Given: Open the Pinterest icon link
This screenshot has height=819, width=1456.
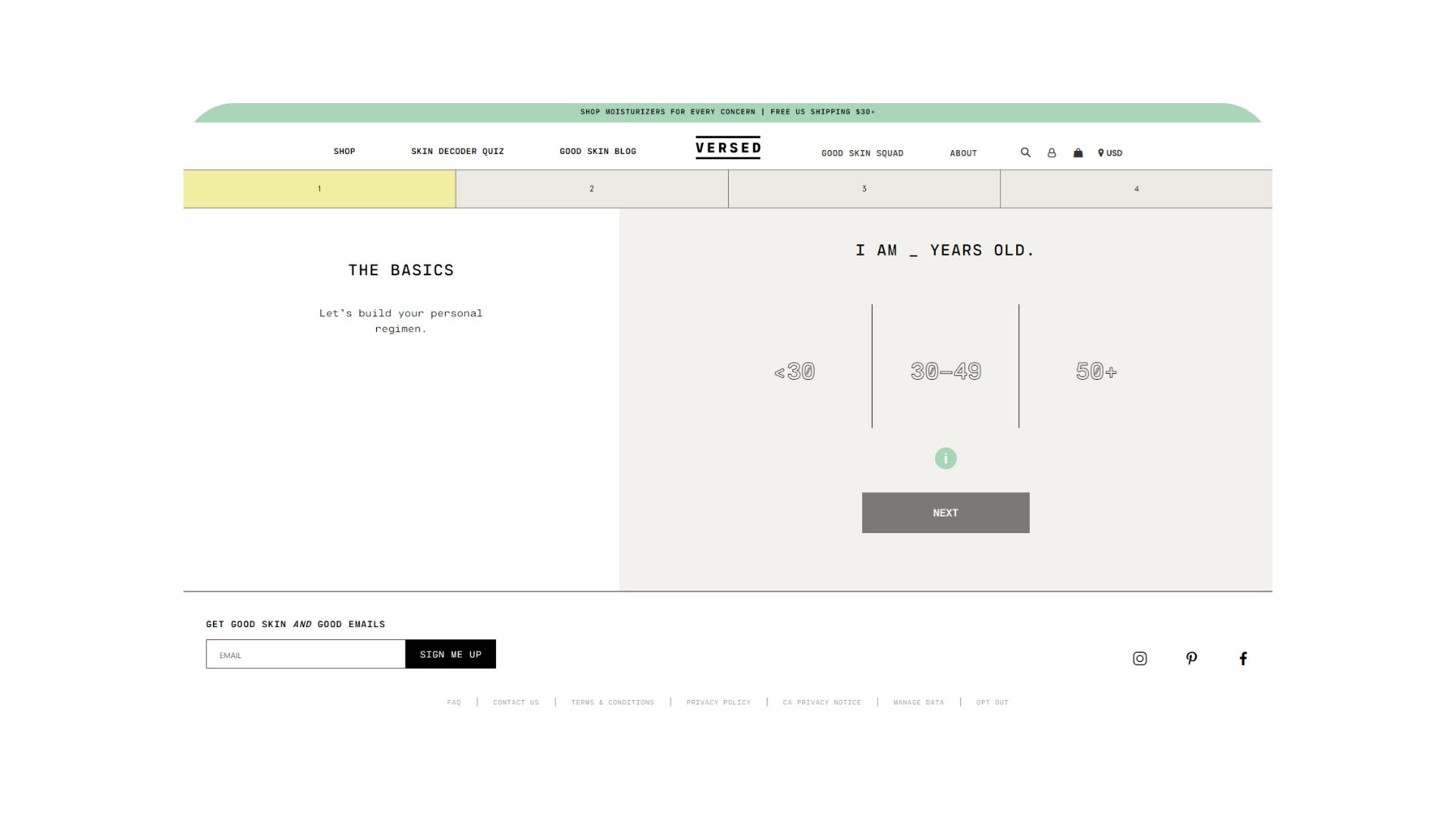Looking at the screenshot, I should click(1191, 658).
